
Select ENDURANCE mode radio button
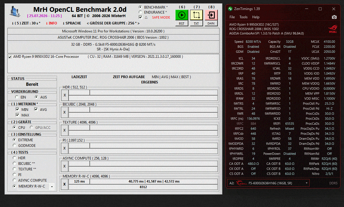(140, 12)
